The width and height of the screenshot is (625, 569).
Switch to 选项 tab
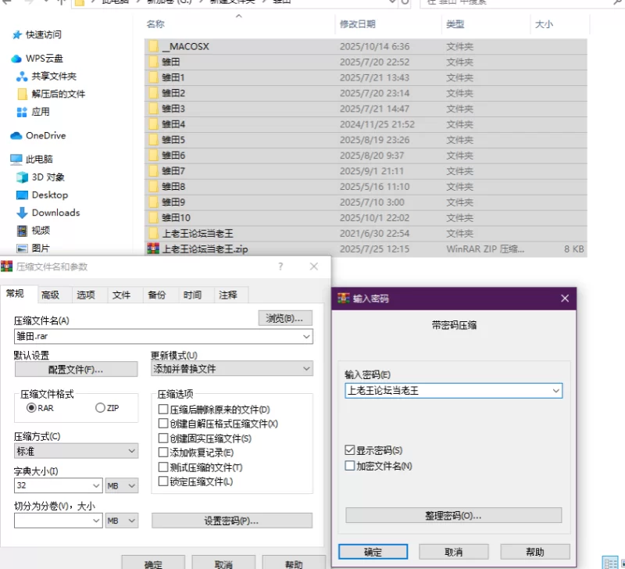click(x=86, y=295)
